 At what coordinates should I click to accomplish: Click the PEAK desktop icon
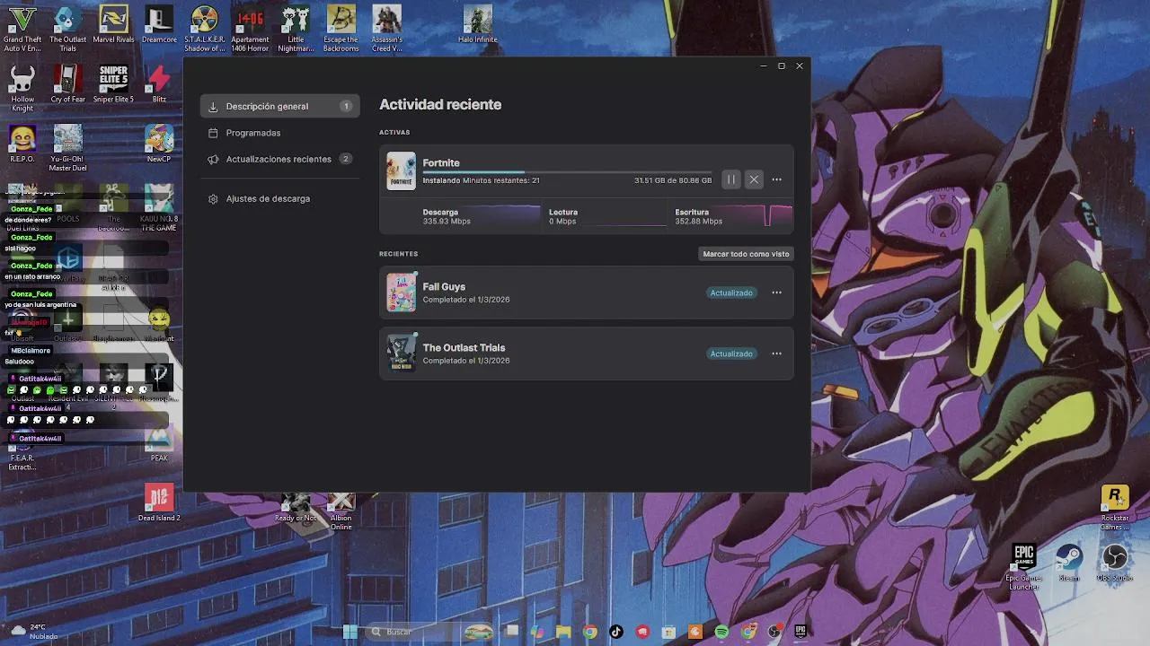tap(159, 442)
